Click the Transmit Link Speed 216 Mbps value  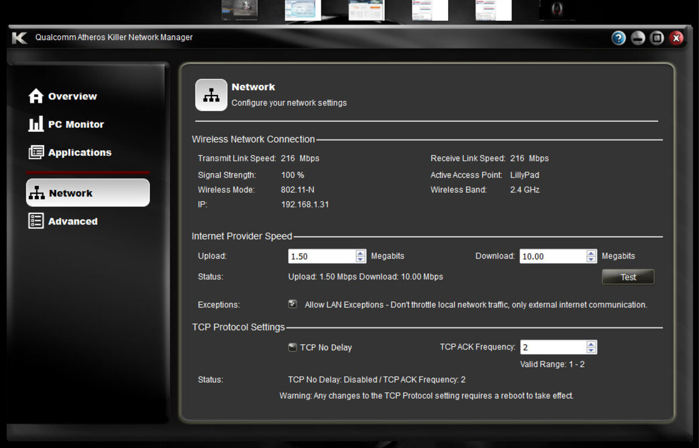tap(300, 159)
